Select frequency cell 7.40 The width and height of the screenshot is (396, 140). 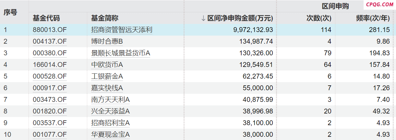[x=383, y=100]
